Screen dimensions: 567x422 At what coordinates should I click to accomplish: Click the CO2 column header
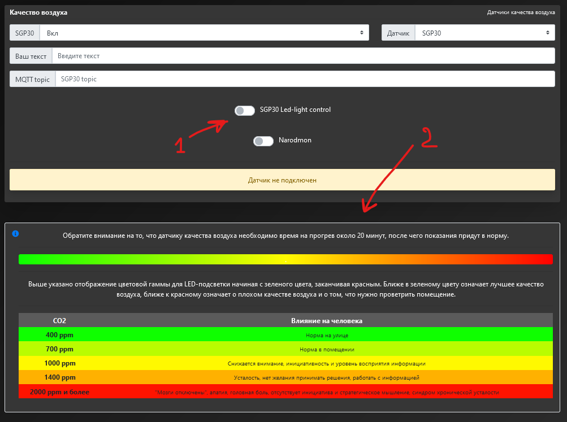point(59,320)
